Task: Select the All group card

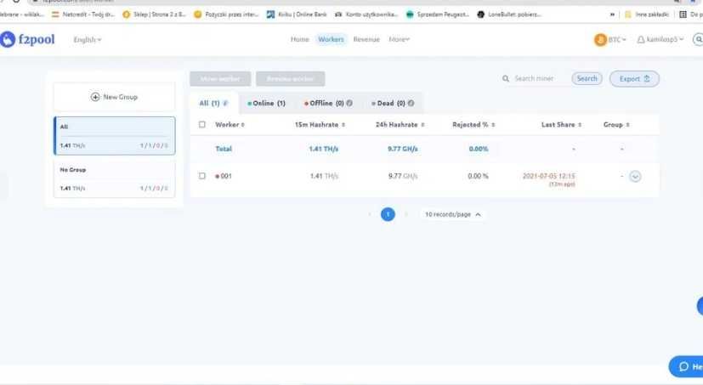Action: (114, 136)
